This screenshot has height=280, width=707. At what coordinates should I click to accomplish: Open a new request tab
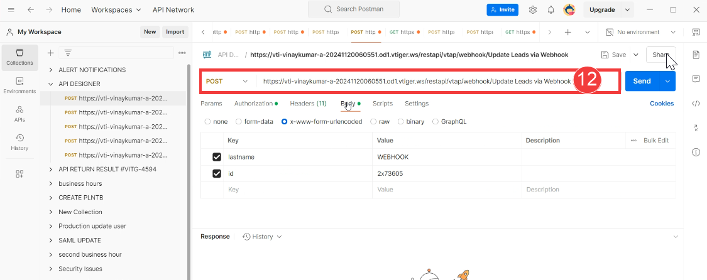[568, 32]
